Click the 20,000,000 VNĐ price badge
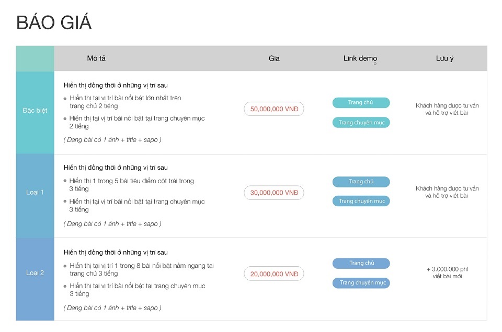This screenshot has width=502, height=332. tap(274, 274)
